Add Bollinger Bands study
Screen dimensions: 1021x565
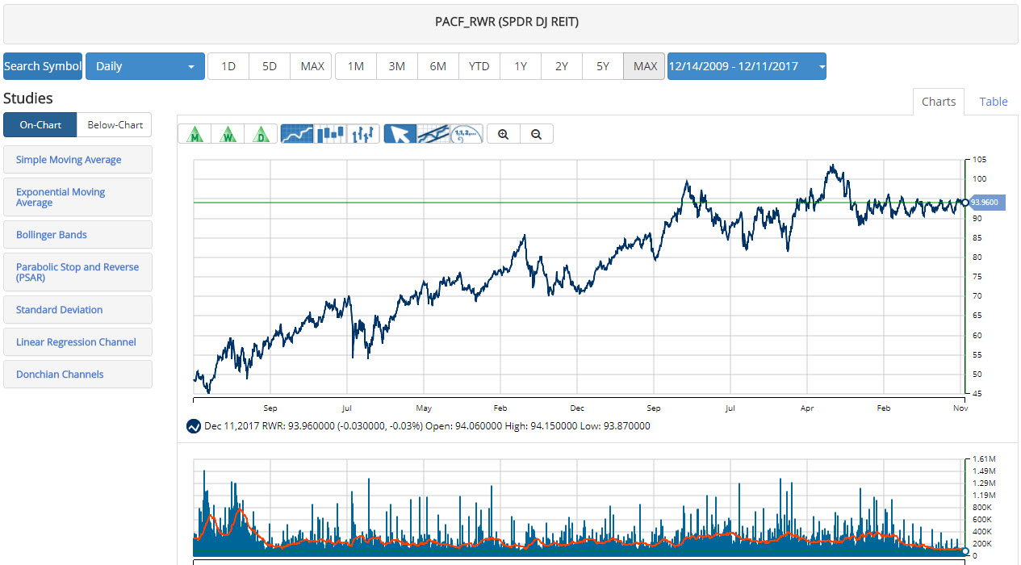click(x=77, y=235)
